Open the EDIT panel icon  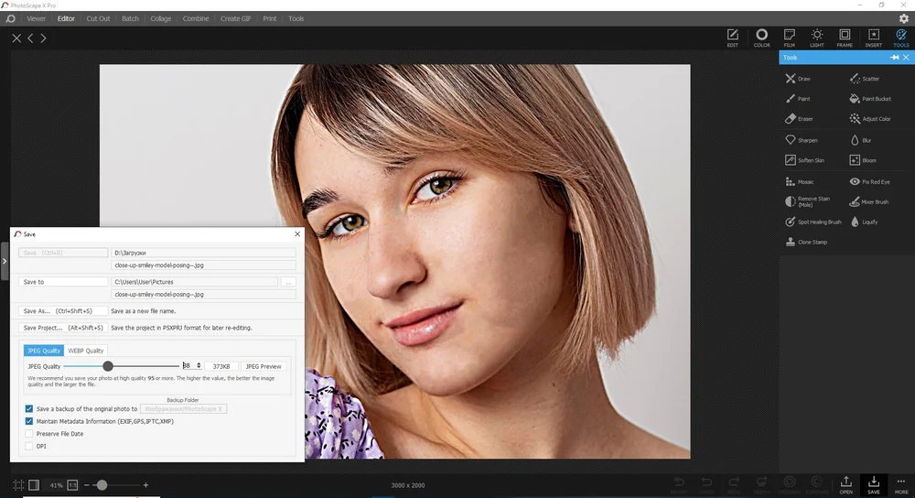pyautogui.click(x=732, y=38)
